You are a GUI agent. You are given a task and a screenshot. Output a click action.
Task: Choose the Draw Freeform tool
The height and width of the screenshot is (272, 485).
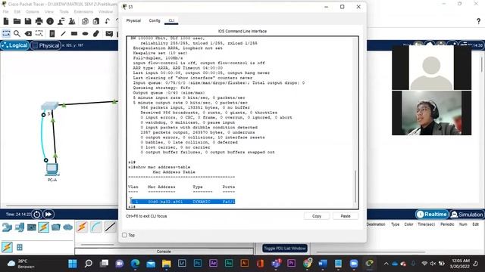96,33
